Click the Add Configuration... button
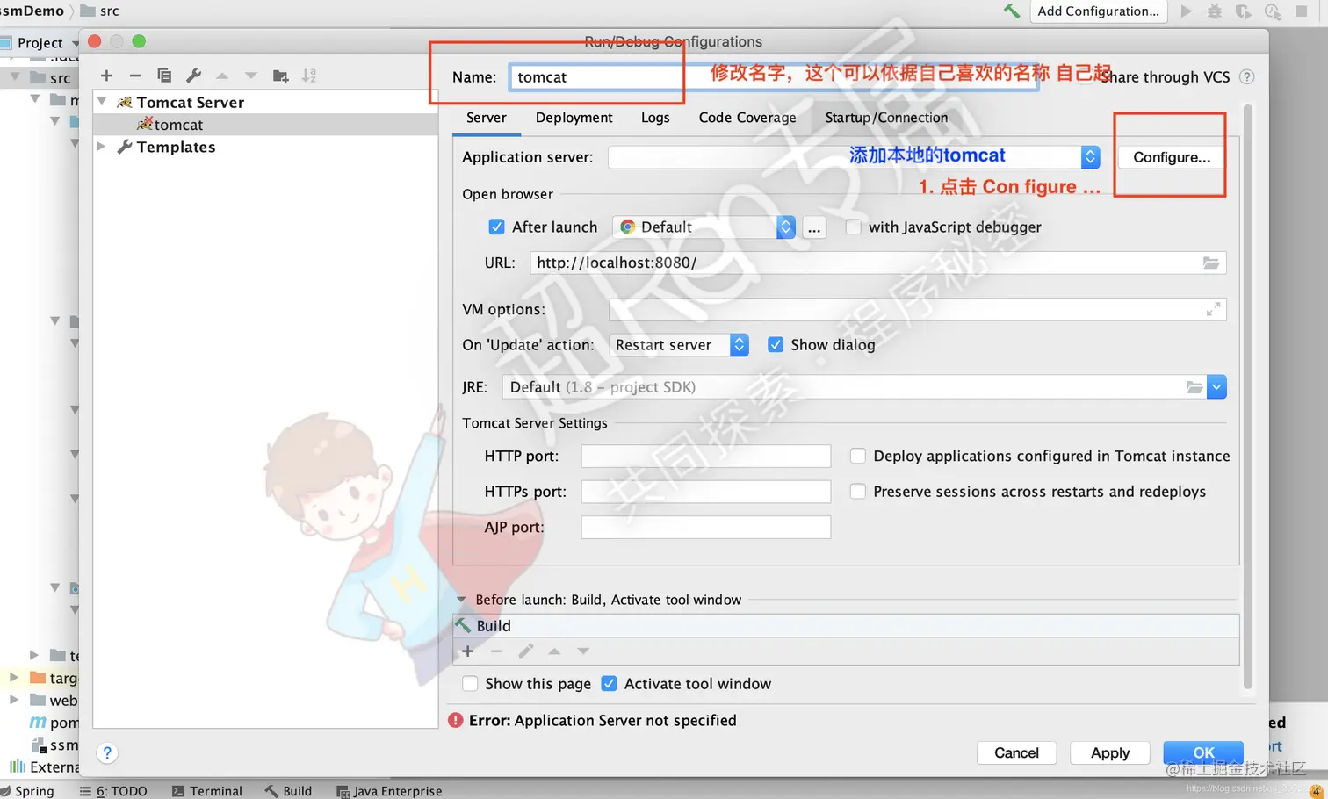Image resolution: width=1328 pixels, height=799 pixels. pos(1098,11)
